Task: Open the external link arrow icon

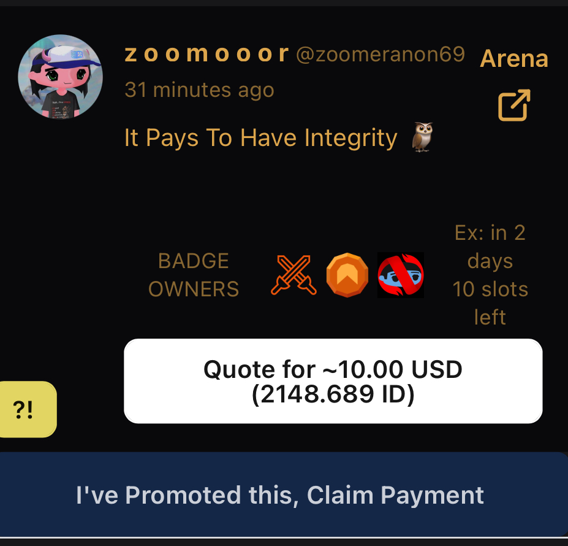Action: pyautogui.click(x=514, y=105)
